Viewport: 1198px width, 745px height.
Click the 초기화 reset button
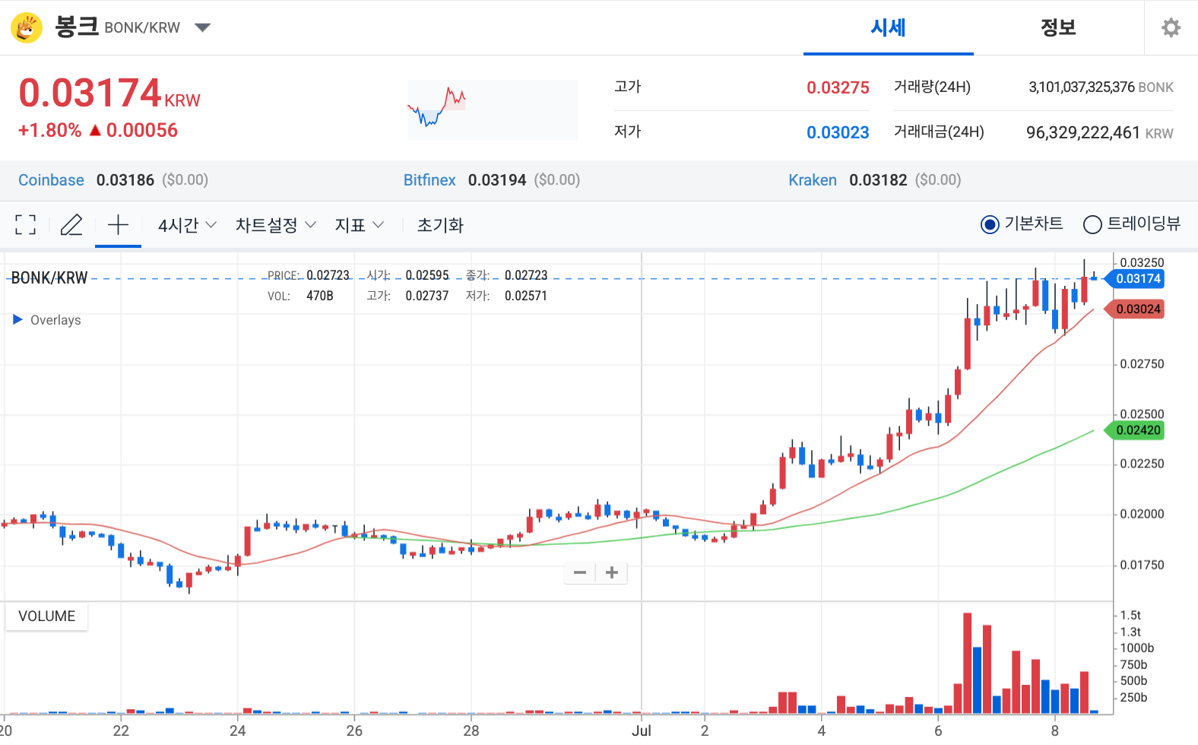[x=440, y=225]
